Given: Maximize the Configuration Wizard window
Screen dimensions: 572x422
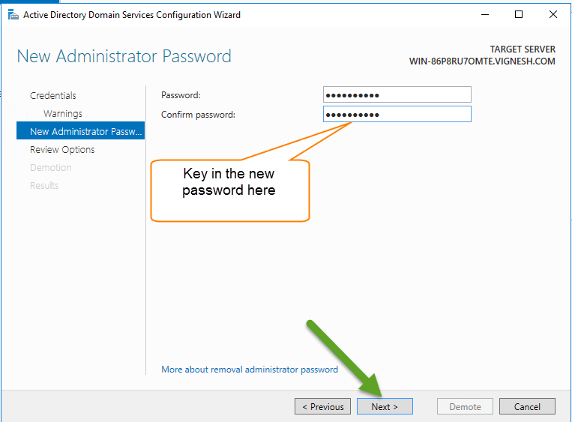Looking at the screenshot, I should [519, 14].
